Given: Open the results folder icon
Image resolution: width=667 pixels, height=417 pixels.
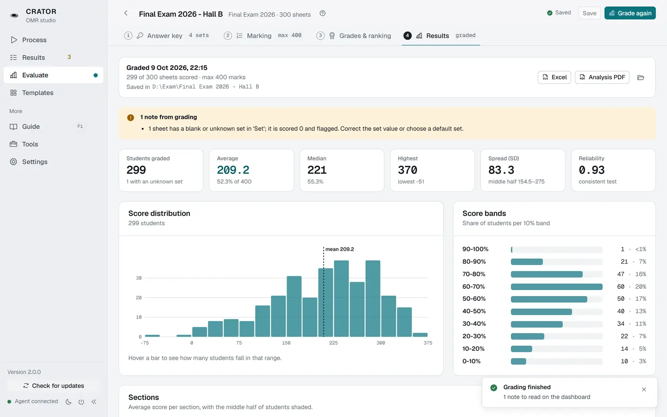Looking at the screenshot, I should (x=641, y=77).
